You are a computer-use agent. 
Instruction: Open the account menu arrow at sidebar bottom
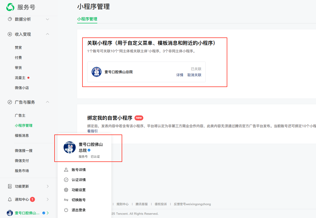[x=48, y=213]
